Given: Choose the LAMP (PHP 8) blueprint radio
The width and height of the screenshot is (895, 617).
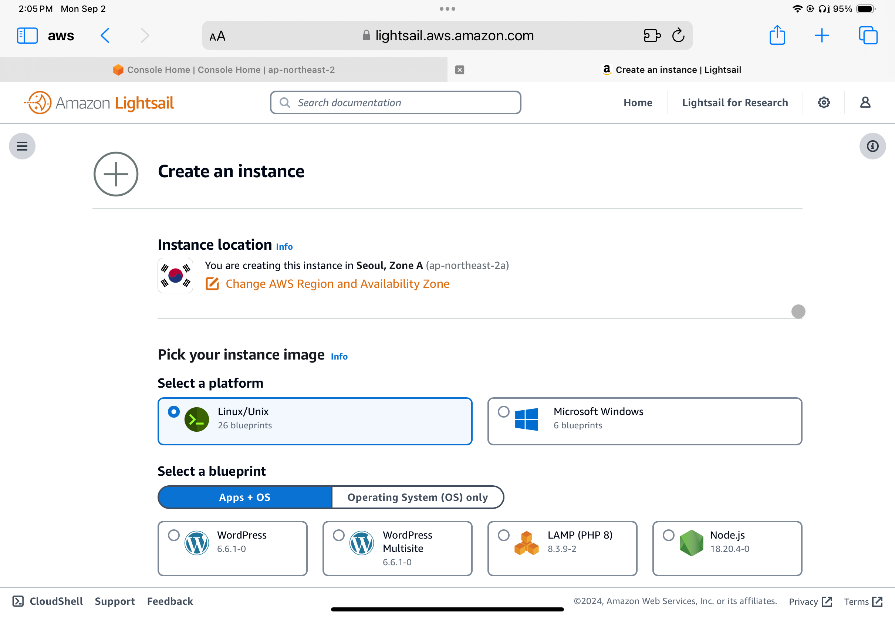Looking at the screenshot, I should [504, 535].
